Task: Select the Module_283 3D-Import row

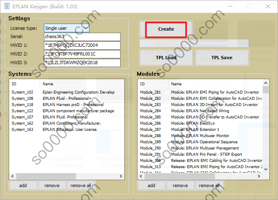Action: tap(200, 105)
